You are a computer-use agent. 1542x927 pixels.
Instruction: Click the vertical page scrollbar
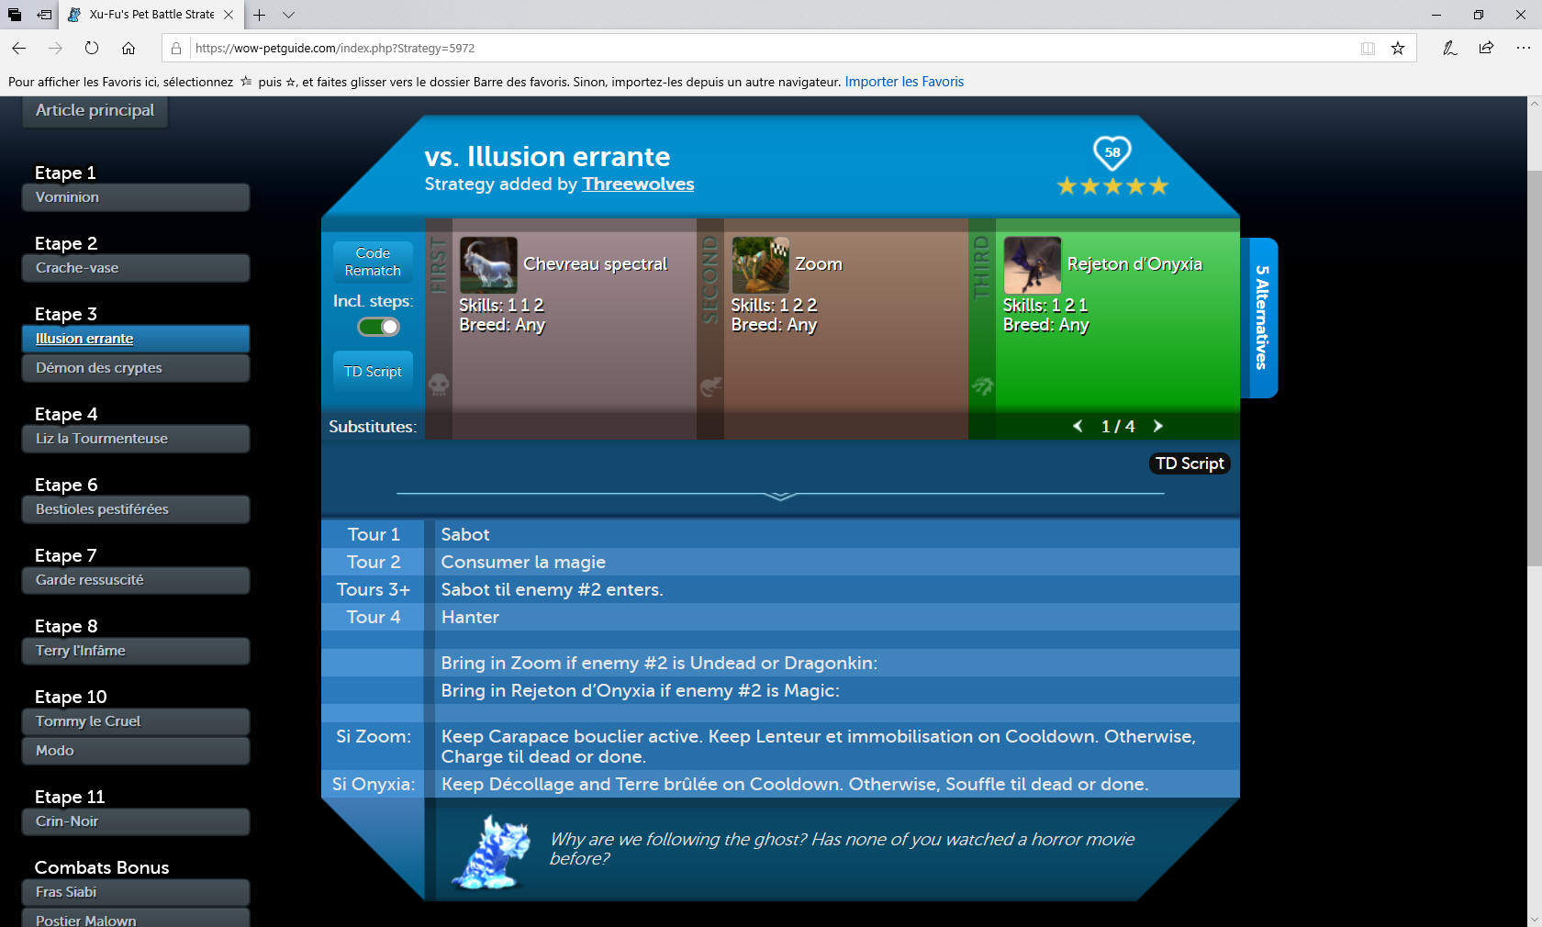click(x=1534, y=367)
